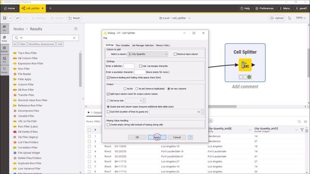Expand City-Quantity_Arr[1] column header menu
This screenshot has width=310, height=174.
coord(296,130)
